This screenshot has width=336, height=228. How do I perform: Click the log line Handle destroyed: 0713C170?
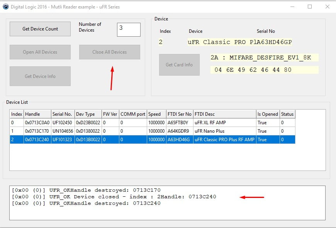(x=86, y=190)
